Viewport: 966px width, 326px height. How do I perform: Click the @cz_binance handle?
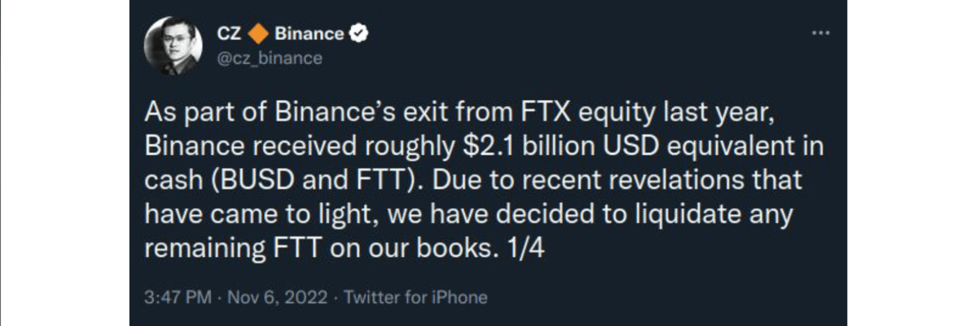tap(269, 58)
